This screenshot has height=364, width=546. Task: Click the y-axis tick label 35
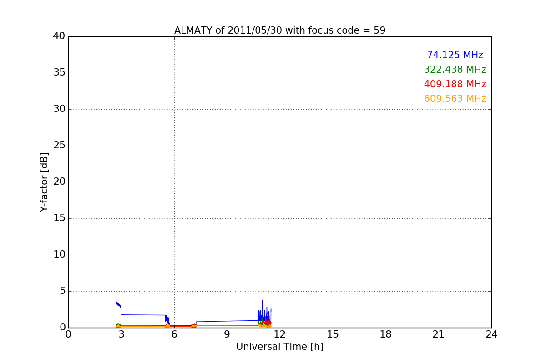click(59, 73)
